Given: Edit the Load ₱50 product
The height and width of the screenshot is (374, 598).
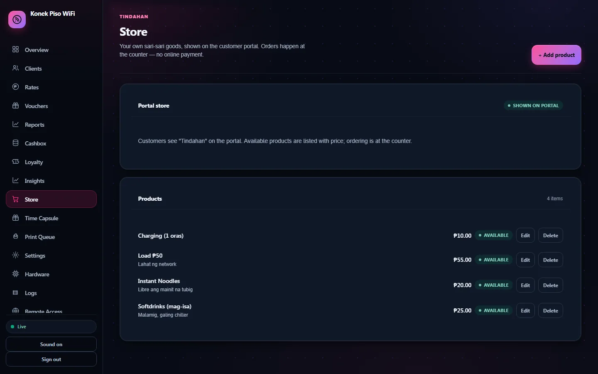Looking at the screenshot, I should click(x=525, y=260).
